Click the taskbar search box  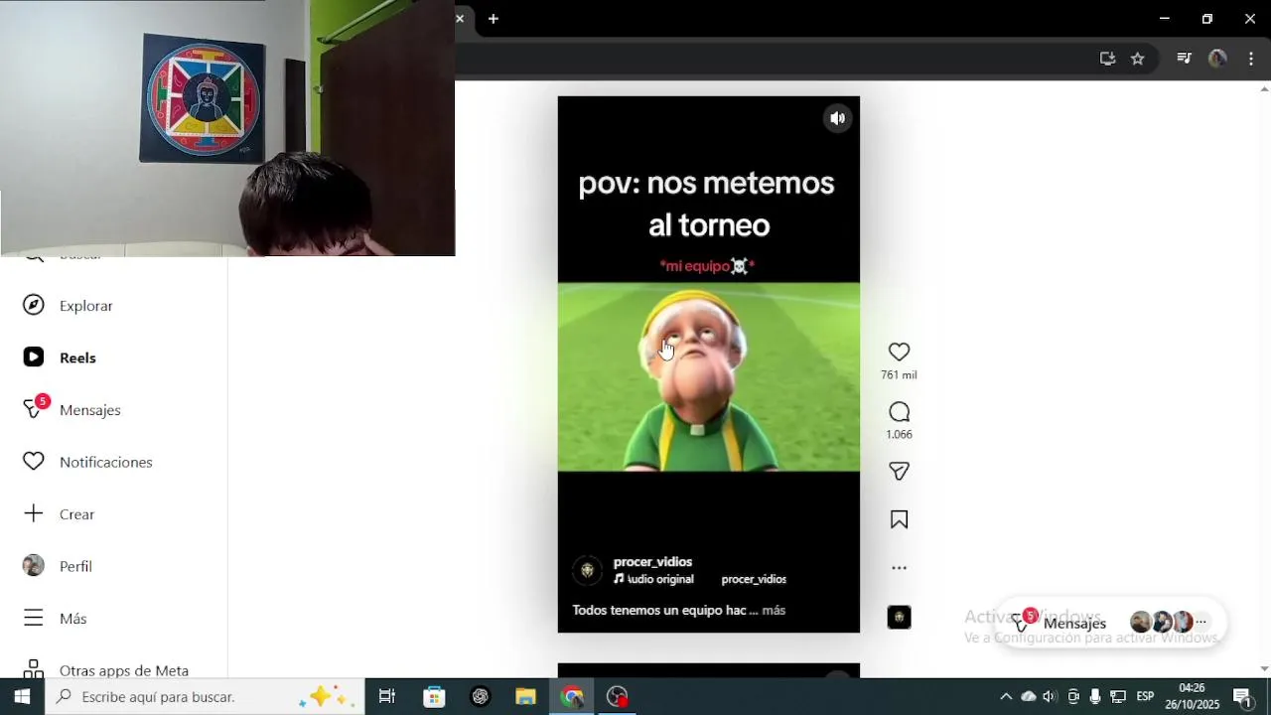[205, 697]
